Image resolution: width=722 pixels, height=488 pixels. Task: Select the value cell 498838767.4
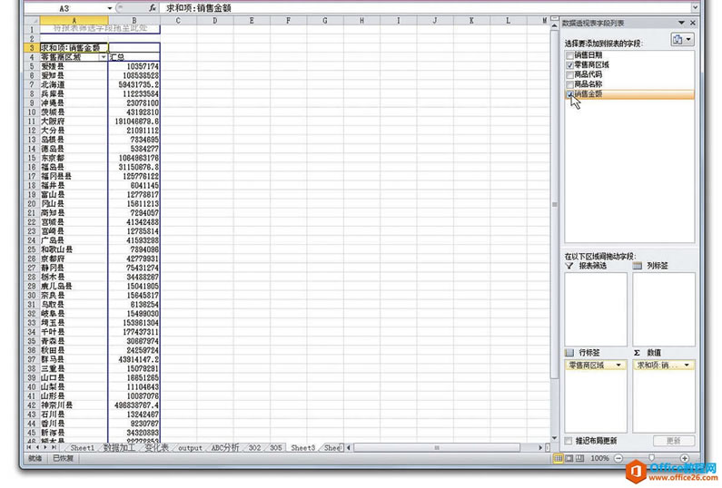point(134,405)
